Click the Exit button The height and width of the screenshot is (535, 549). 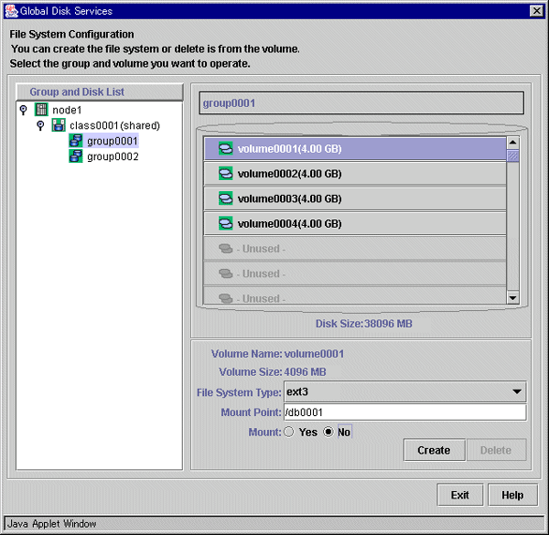click(459, 495)
